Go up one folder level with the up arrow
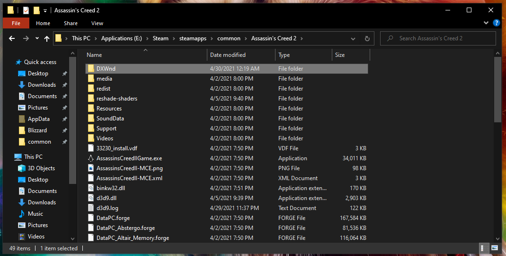506x256 pixels. (47, 38)
